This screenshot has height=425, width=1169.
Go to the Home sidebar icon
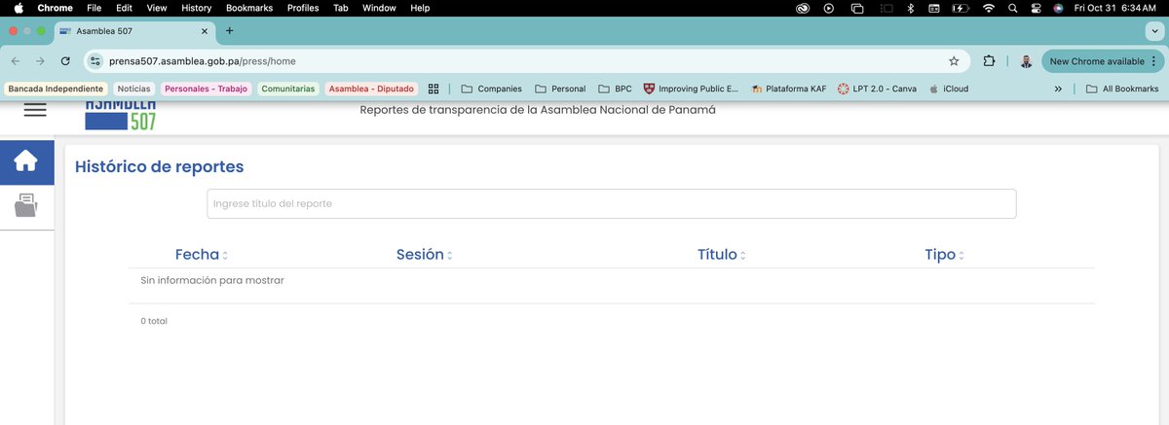(x=26, y=161)
